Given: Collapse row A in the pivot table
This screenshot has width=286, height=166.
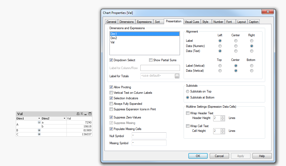Looking at the screenshot, I should point(39,122).
